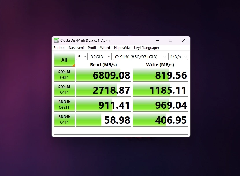
Task: Run the RND4K Q32T1 test
Action: 64,104
